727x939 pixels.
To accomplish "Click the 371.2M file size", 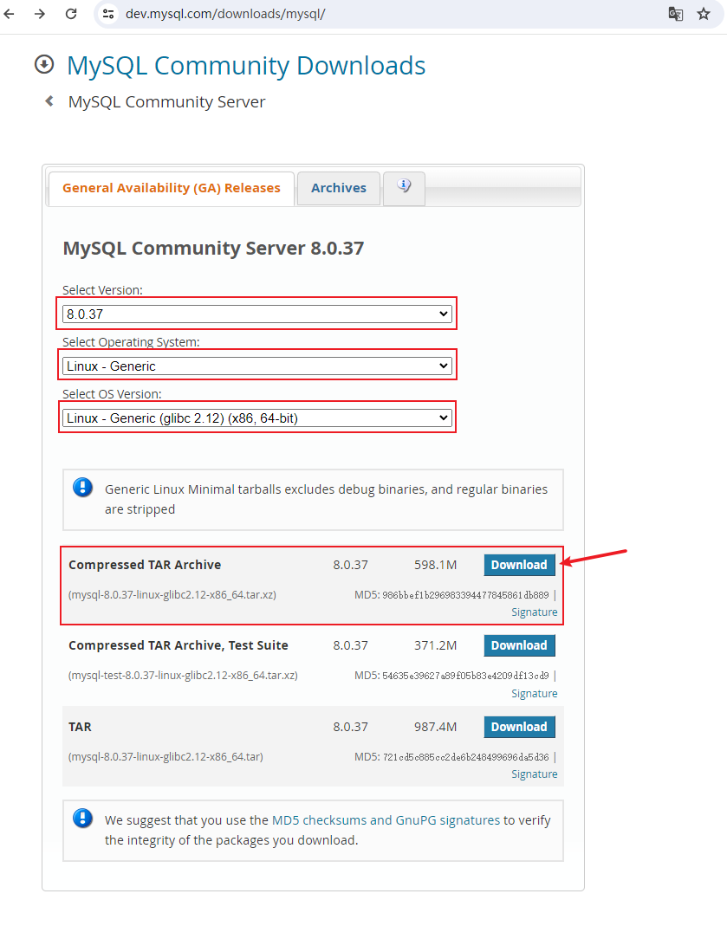I will [x=435, y=645].
